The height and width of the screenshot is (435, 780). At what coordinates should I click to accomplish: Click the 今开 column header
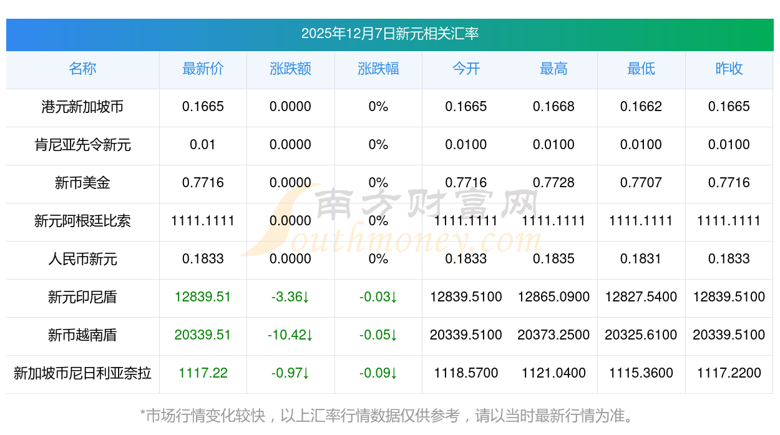[466, 69]
